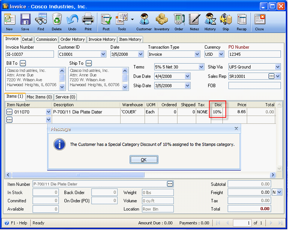
Task: Click ellipsis button on the empty item row
Action: coord(9,120)
